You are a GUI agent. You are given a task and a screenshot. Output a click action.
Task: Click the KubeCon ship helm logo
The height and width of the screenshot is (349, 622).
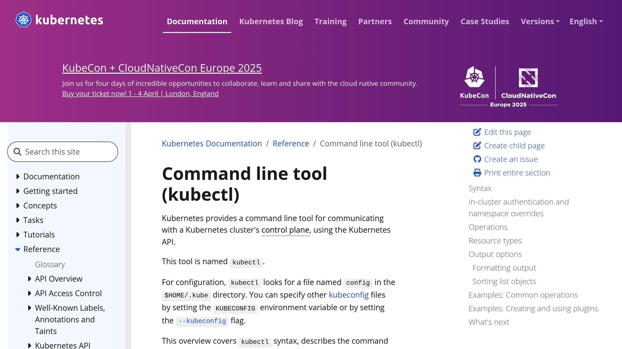pyautogui.click(x=474, y=78)
